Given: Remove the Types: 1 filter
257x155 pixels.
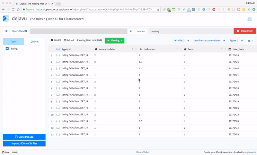Looking at the screenshot, I should click(x=242, y=40).
